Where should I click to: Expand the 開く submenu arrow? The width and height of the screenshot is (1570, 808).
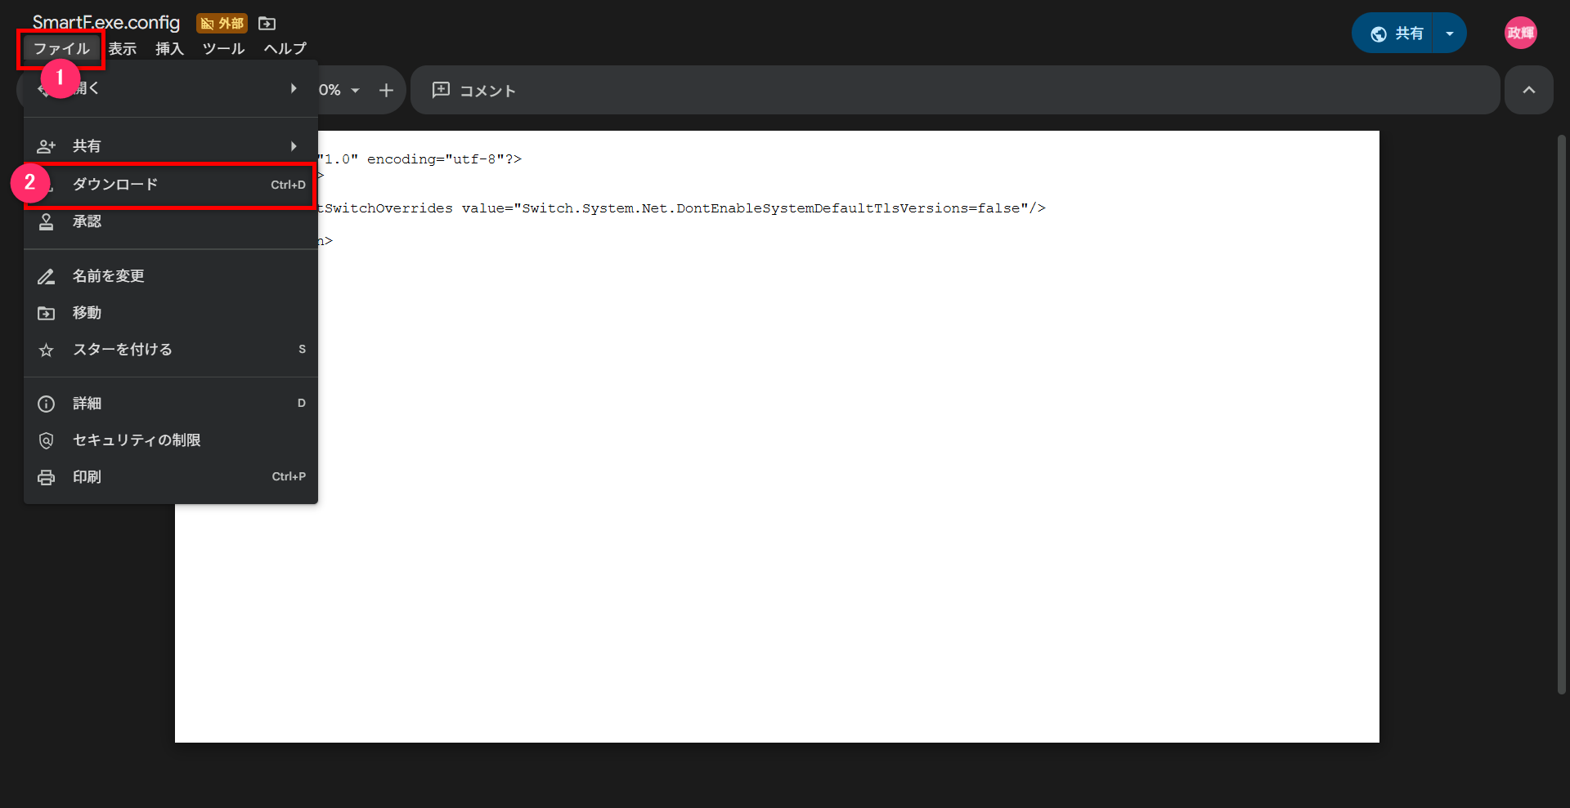click(x=294, y=88)
